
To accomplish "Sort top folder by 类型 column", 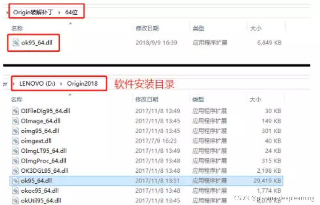I will tap(198, 28).
